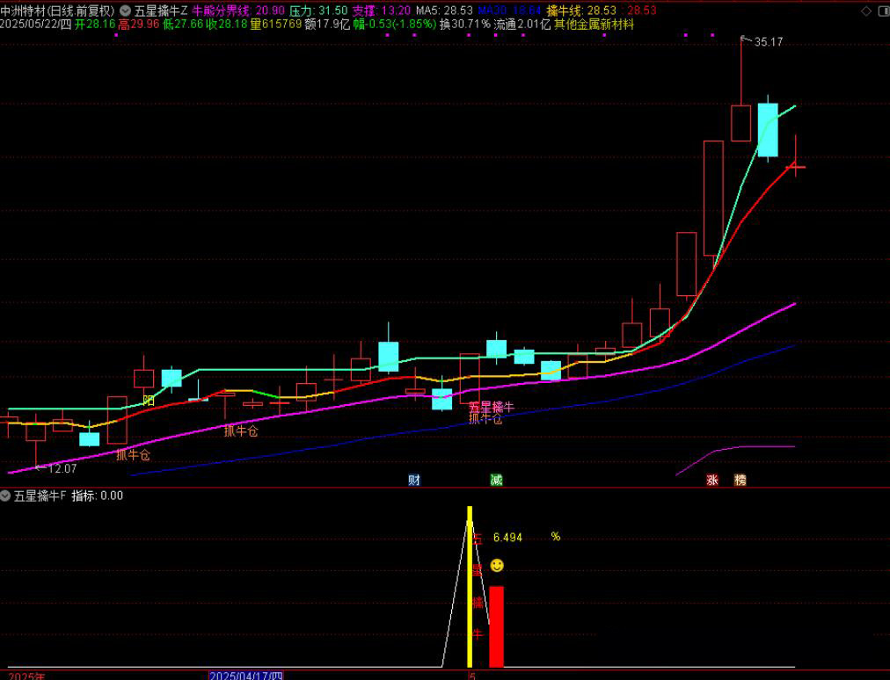Click the green 减 marker icon
The width and height of the screenshot is (890, 680).
497,480
